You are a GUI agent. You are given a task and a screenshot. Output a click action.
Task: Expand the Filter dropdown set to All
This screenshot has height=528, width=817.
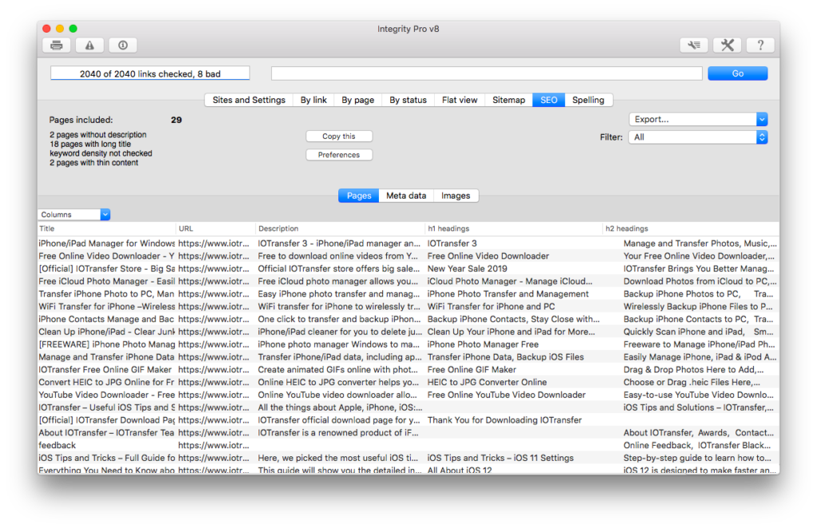click(697, 137)
